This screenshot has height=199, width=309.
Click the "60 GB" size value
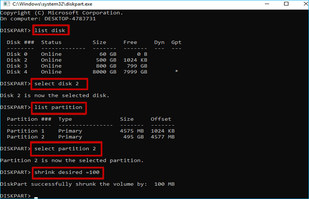[108, 54]
